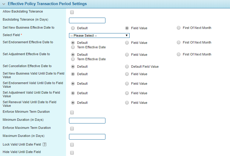Open the Select Field dropdown
This screenshot has width=230, height=156.
pyautogui.click(x=99, y=35)
